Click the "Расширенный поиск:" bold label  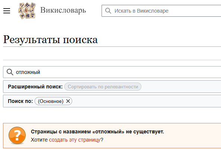click(35, 87)
